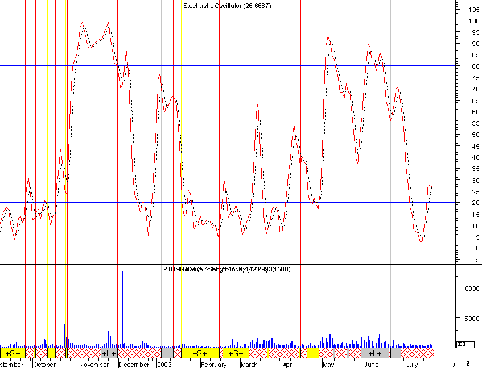
Task: Click the 60 value on oscillator scale
Action: point(476,112)
